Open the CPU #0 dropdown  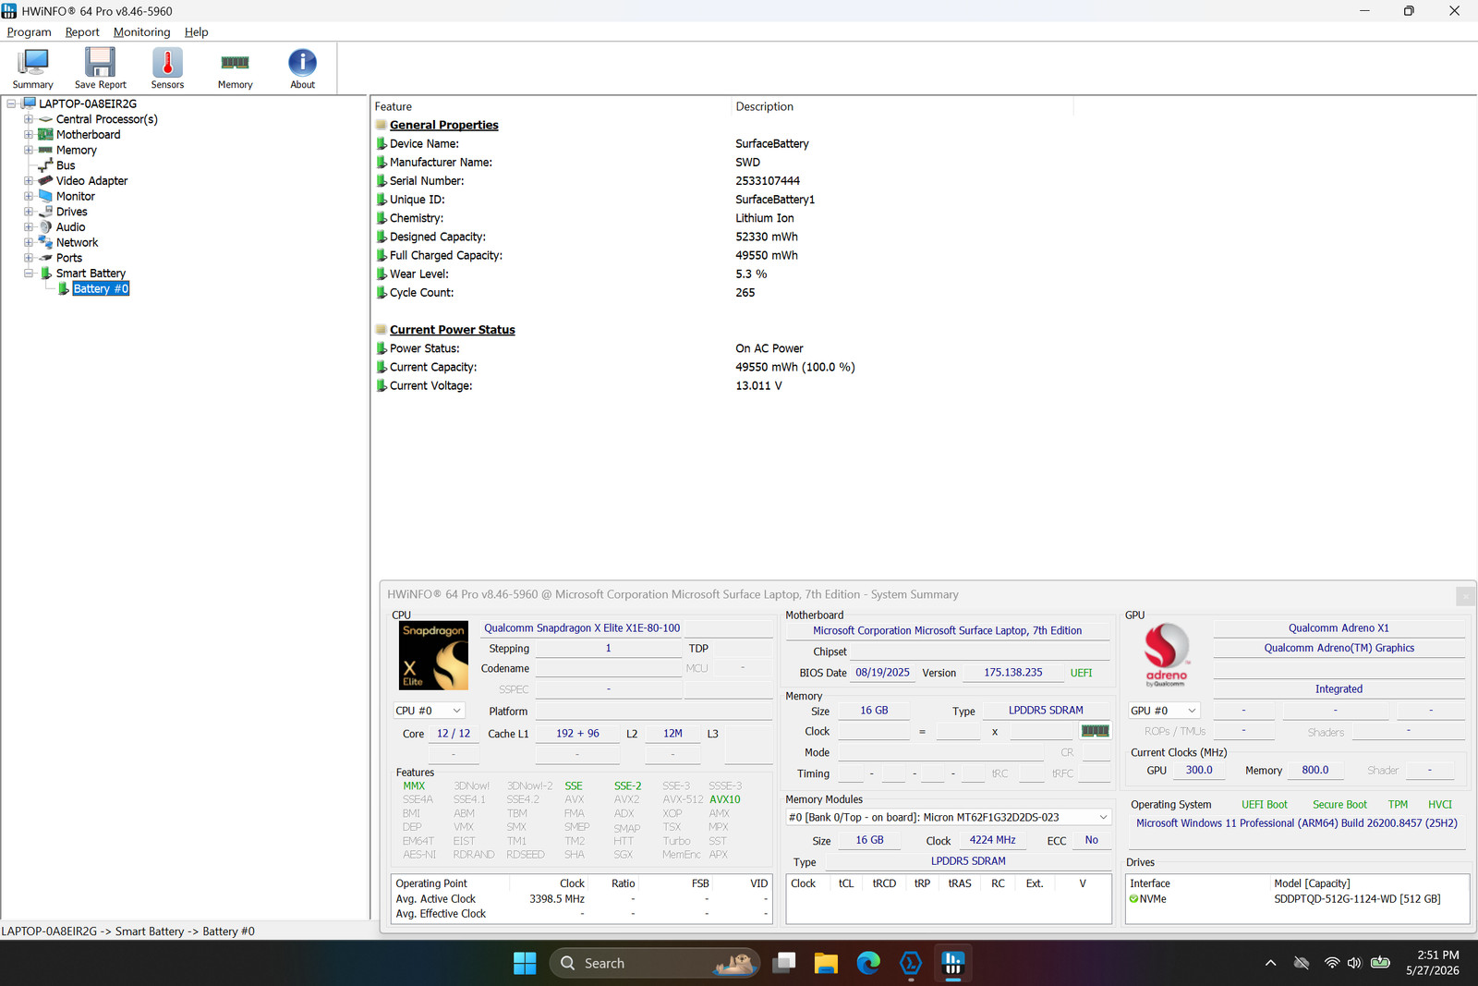429,711
